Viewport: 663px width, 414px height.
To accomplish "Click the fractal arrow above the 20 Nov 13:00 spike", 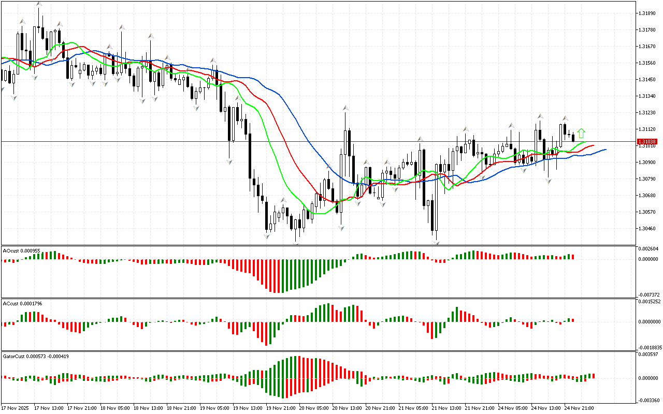I will [x=344, y=108].
